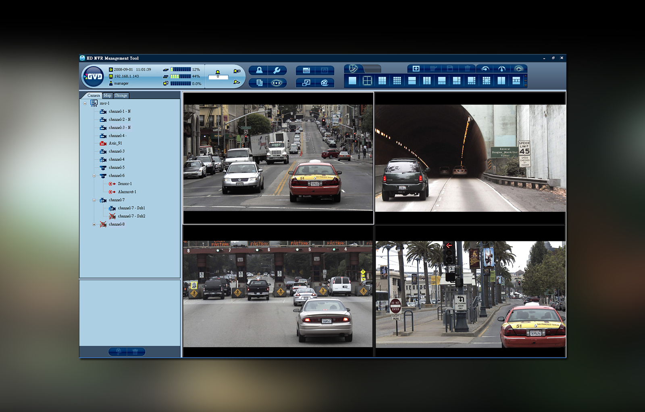Switch to the 4x4 grid layout

[x=397, y=81]
